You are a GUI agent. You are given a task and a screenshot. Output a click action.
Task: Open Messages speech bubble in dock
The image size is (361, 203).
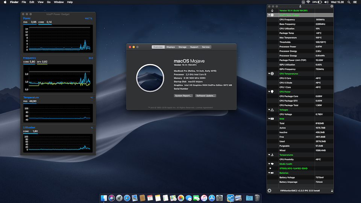point(188,198)
